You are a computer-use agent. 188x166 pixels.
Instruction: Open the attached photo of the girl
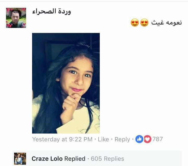point(66,83)
